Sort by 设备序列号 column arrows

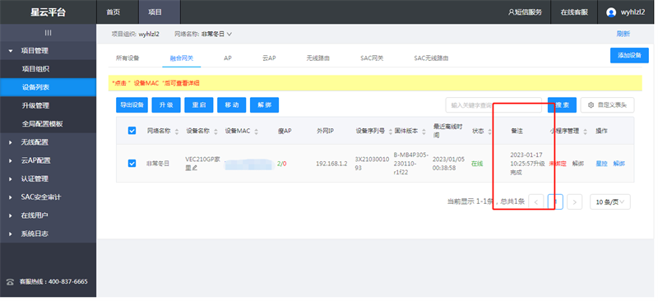click(x=390, y=132)
